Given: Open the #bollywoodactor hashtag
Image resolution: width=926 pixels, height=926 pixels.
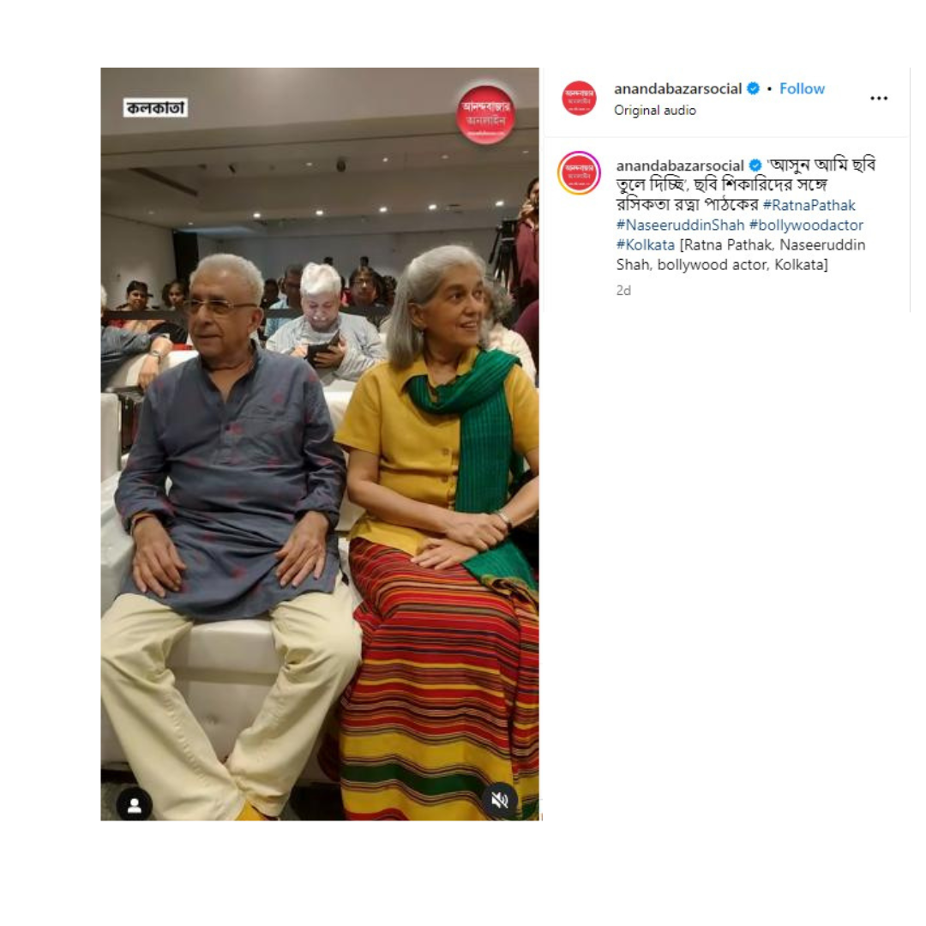Looking at the screenshot, I should point(806,225).
